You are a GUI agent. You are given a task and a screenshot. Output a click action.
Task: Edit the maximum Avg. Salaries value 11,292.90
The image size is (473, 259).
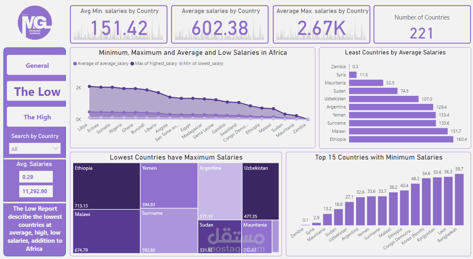click(36, 191)
